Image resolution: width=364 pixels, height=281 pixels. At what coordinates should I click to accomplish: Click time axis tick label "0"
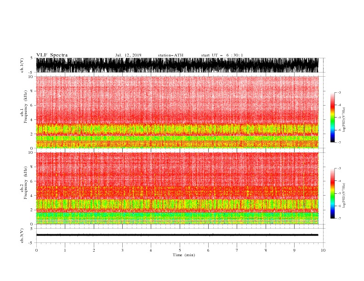[x=36, y=250]
